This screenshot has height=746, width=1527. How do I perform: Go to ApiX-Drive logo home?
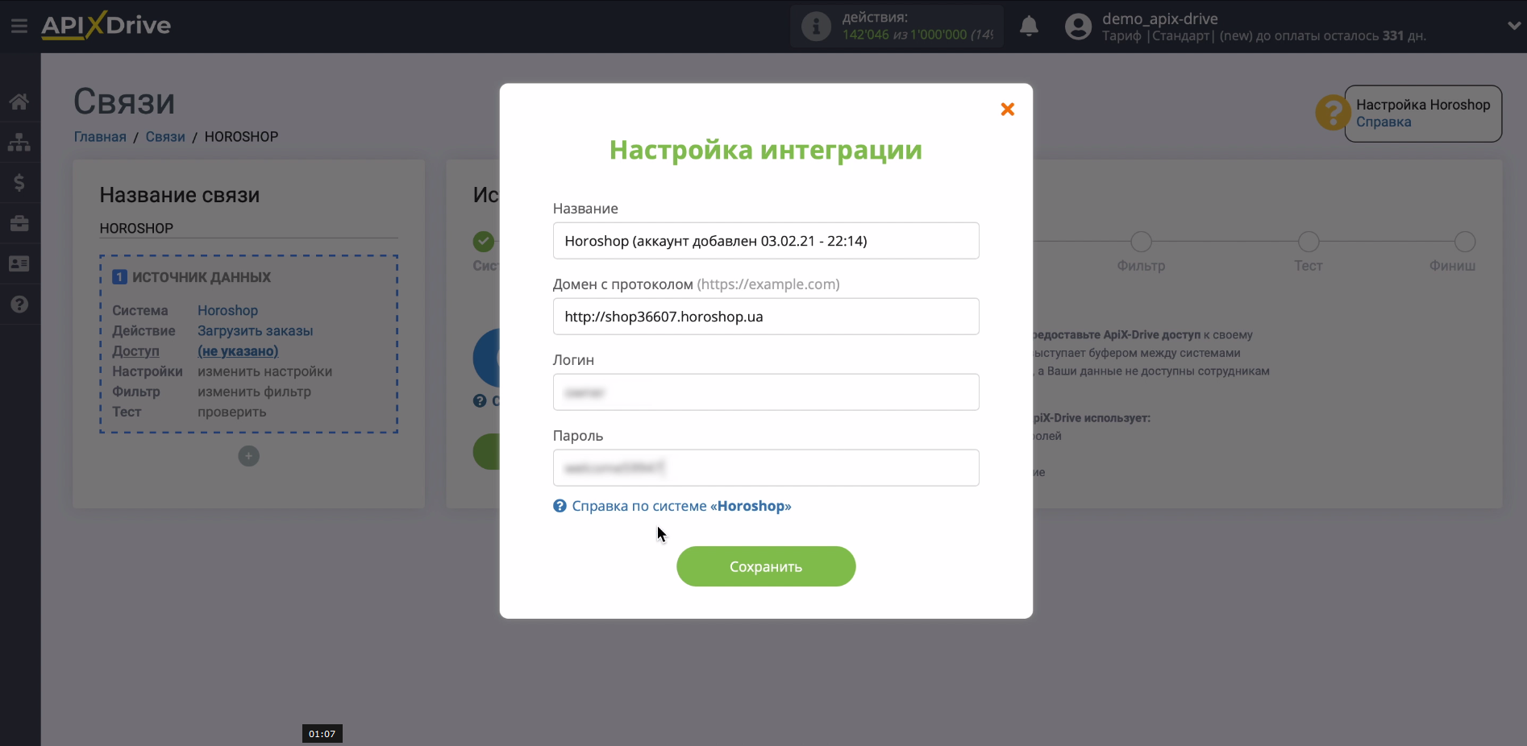tap(106, 25)
